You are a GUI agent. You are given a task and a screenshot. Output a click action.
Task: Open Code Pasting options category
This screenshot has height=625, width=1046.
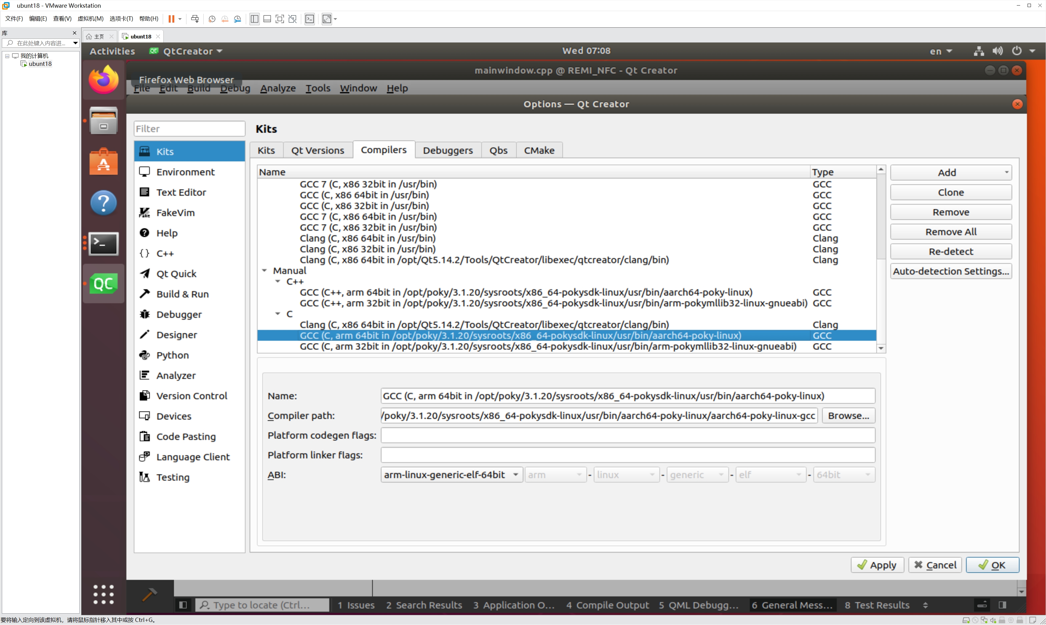click(190, 436)
